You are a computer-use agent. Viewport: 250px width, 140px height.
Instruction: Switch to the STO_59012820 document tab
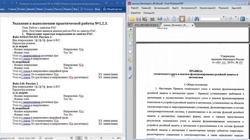147,25
